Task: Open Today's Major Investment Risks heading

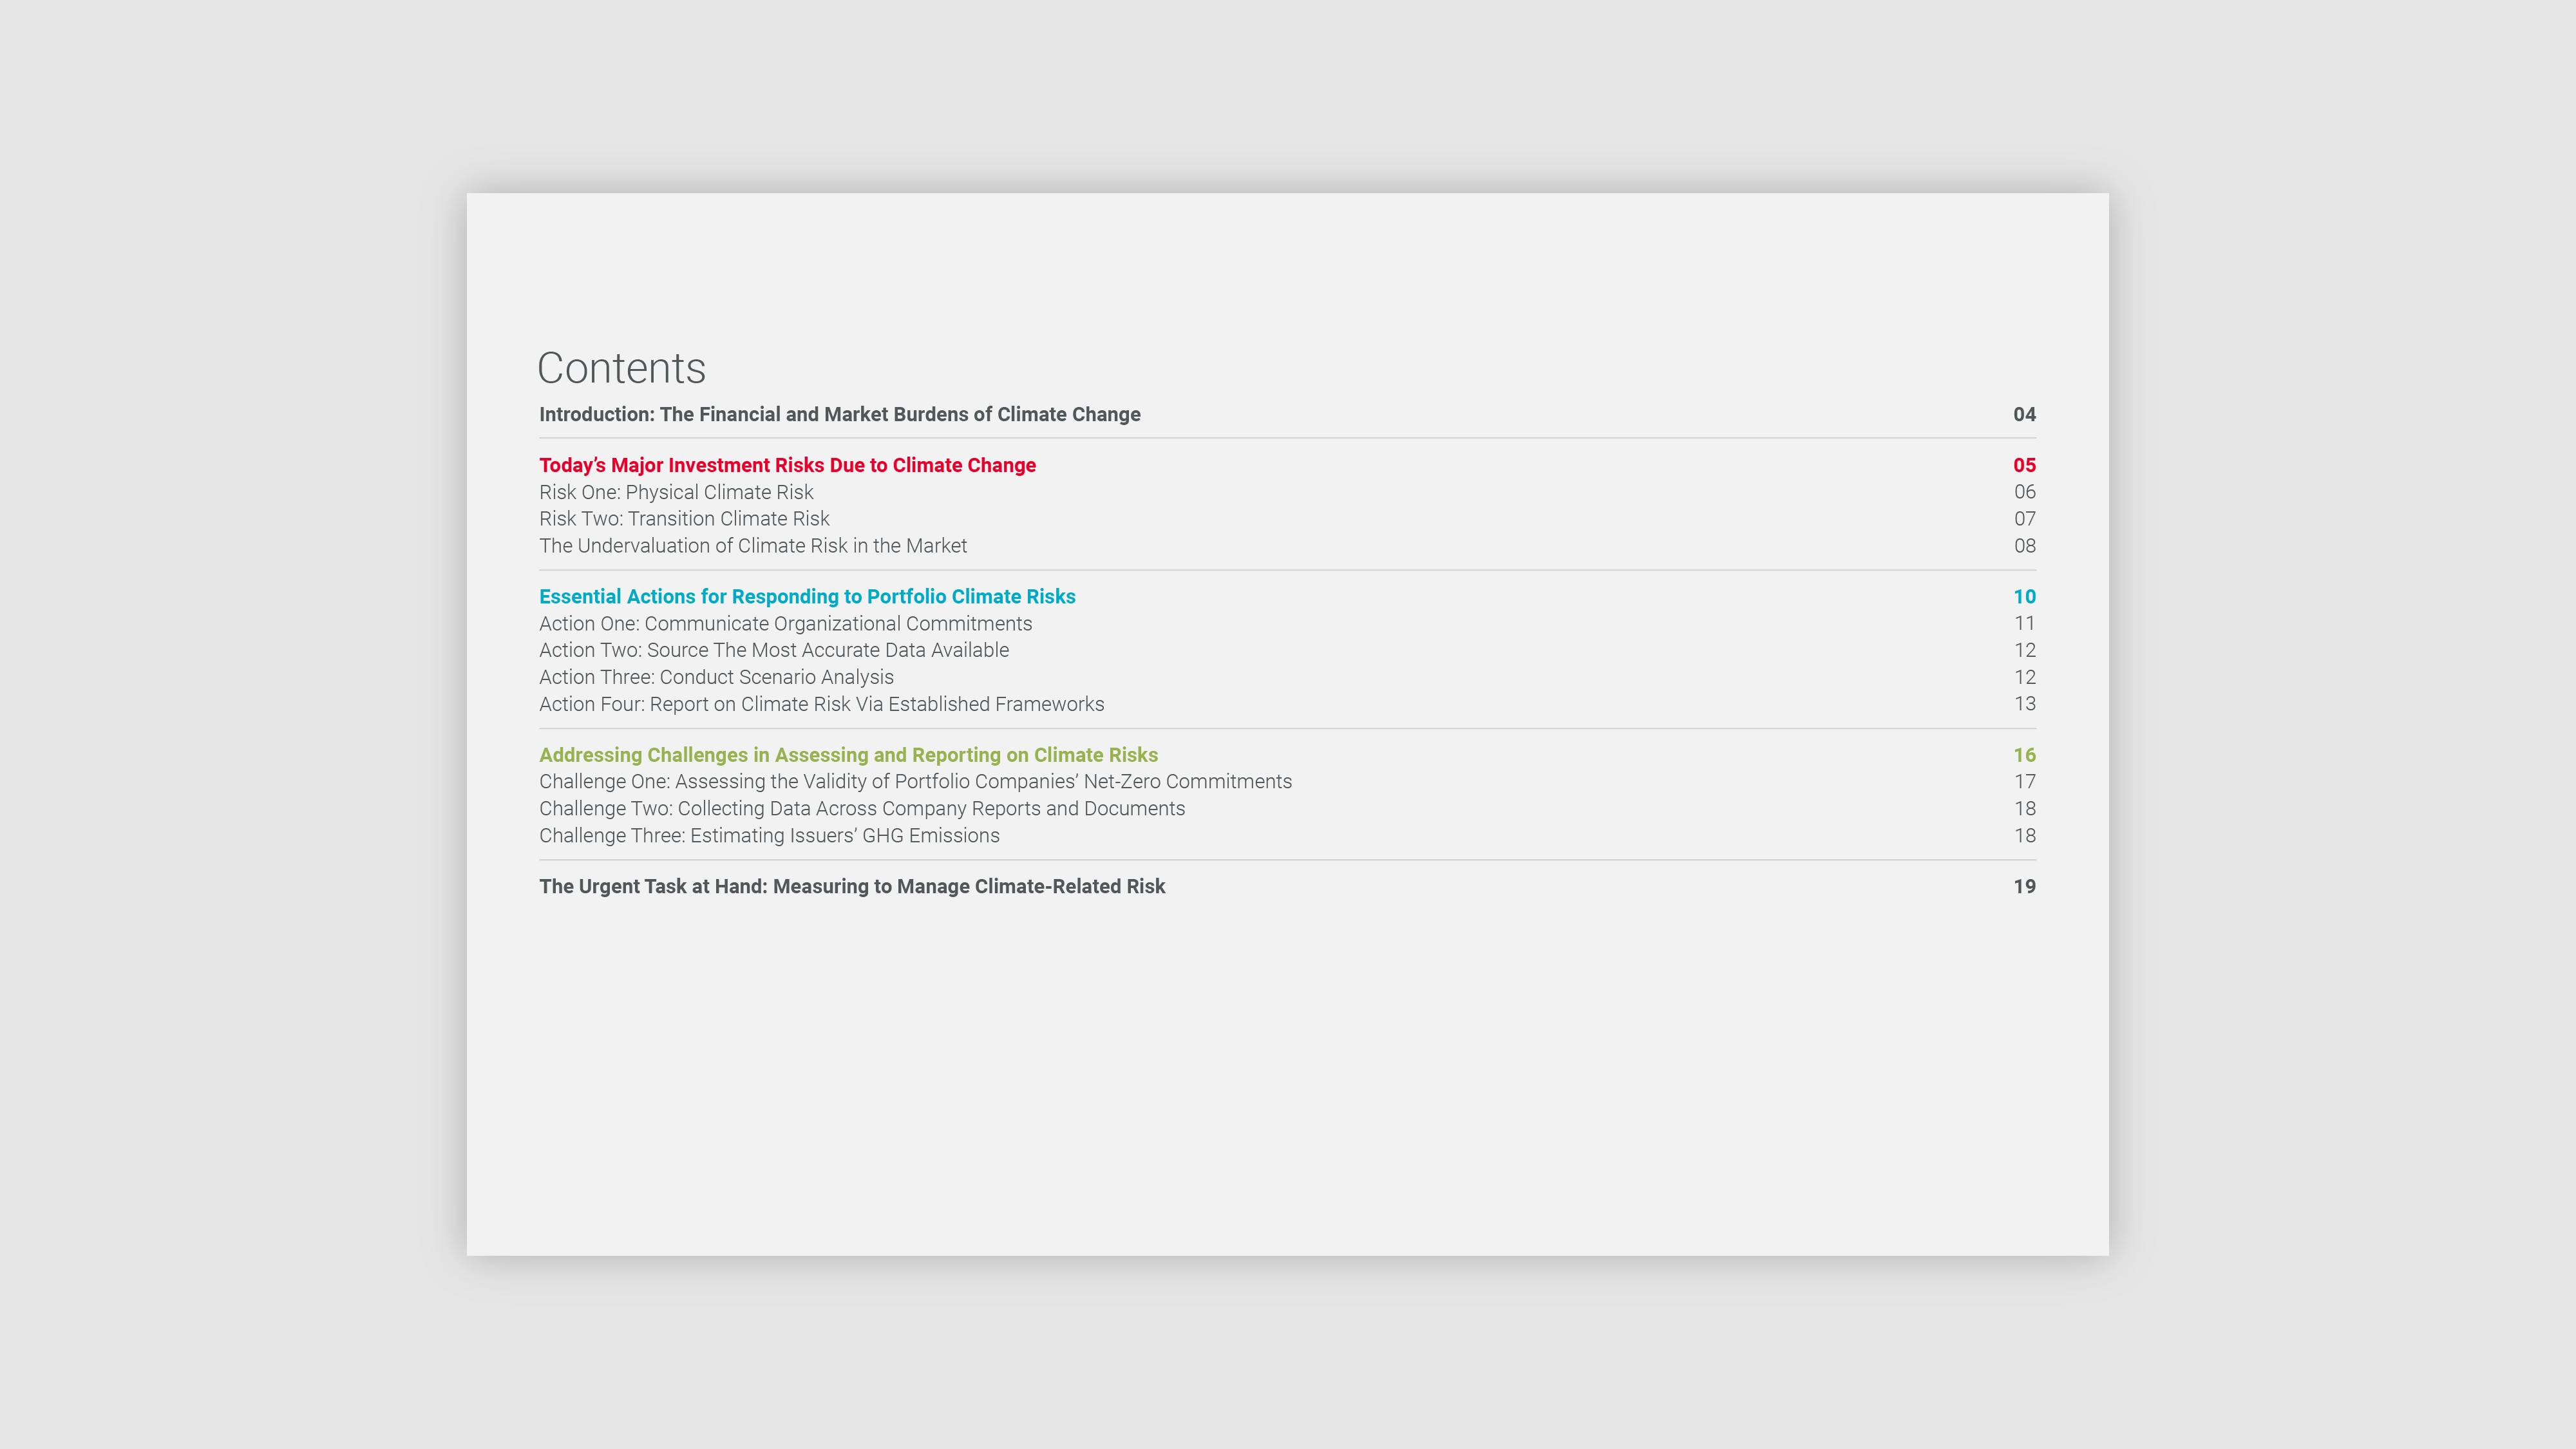Action: point(787,465)
